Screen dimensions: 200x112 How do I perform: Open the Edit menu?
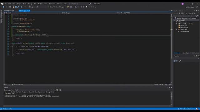[10, 4]
